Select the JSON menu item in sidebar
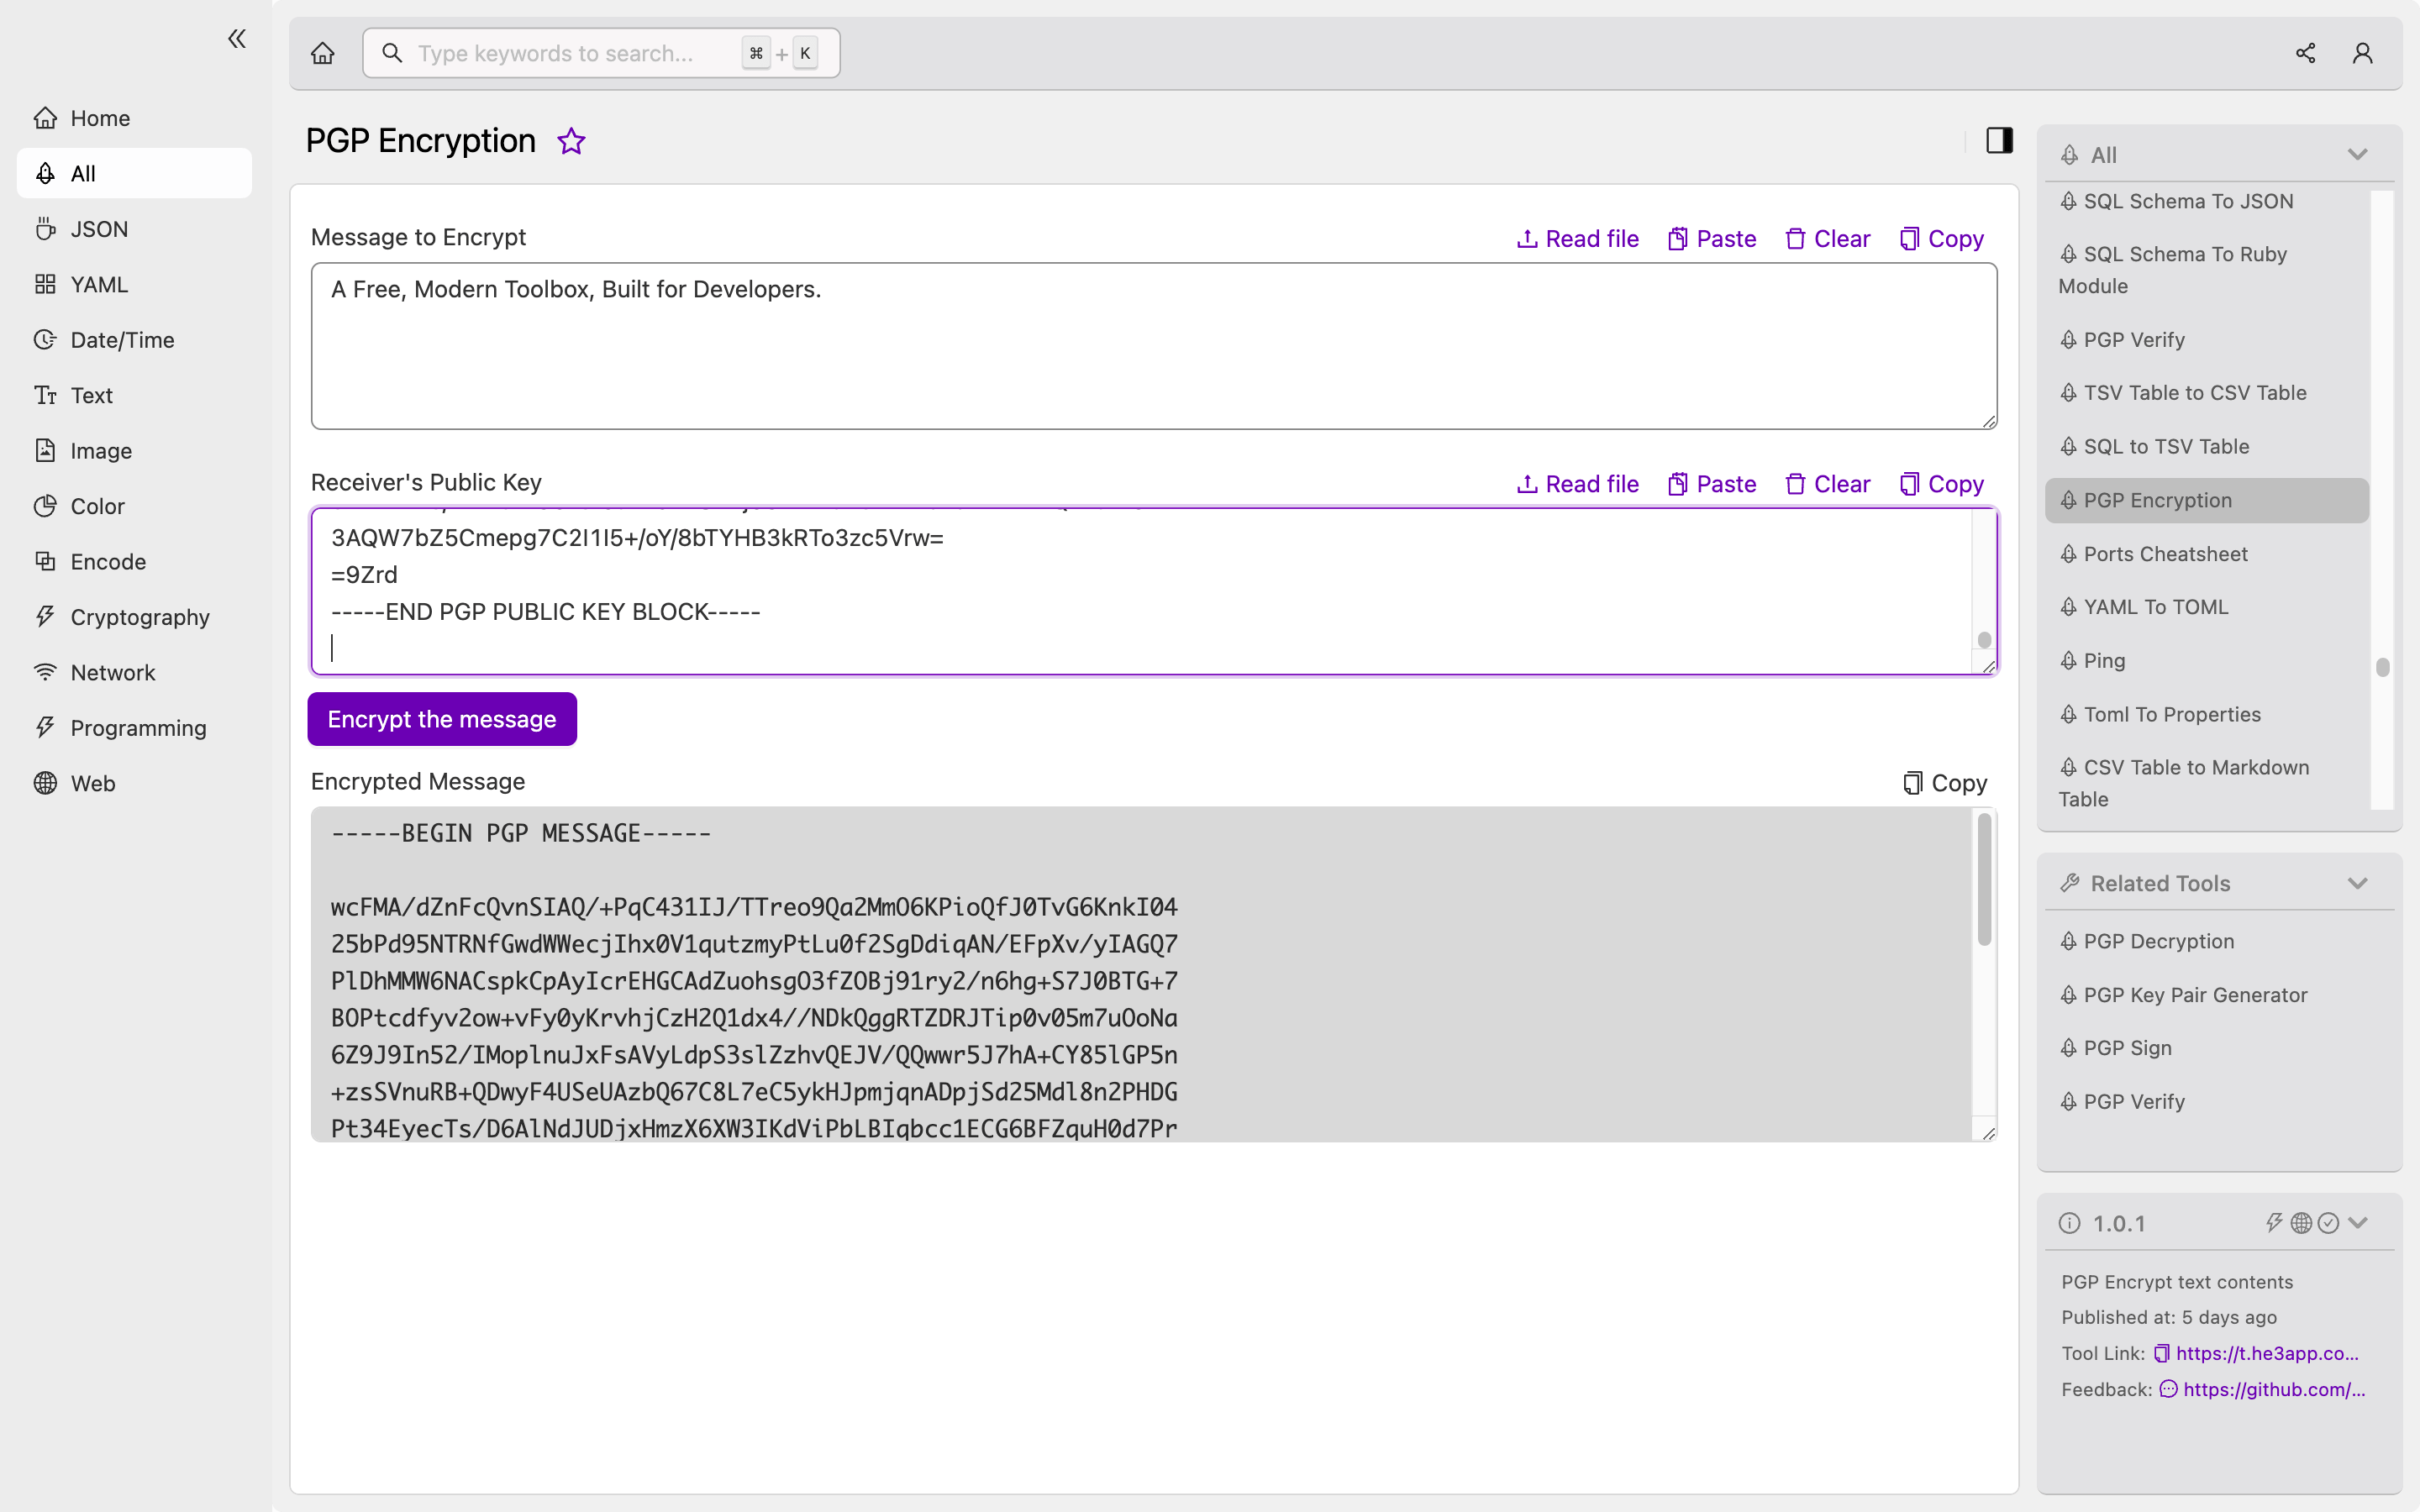Image resolution: width=2420 pixels, height=1512 pixels. [x=97, y=228]
